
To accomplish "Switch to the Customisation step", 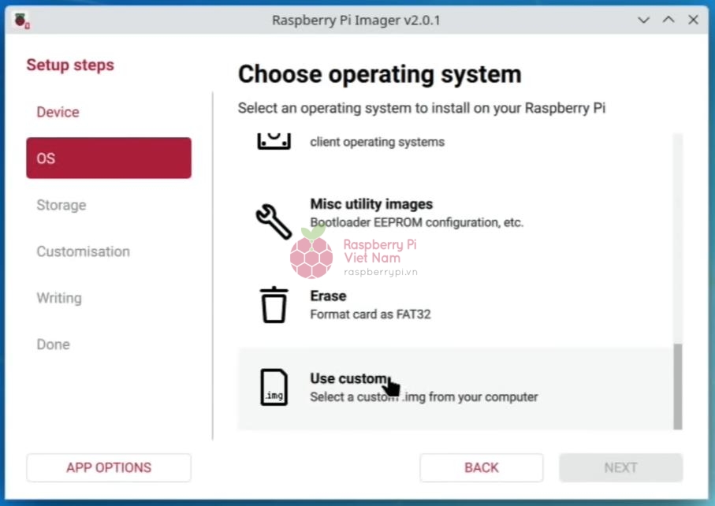I will pyautogui.click(x=83, y=251).
